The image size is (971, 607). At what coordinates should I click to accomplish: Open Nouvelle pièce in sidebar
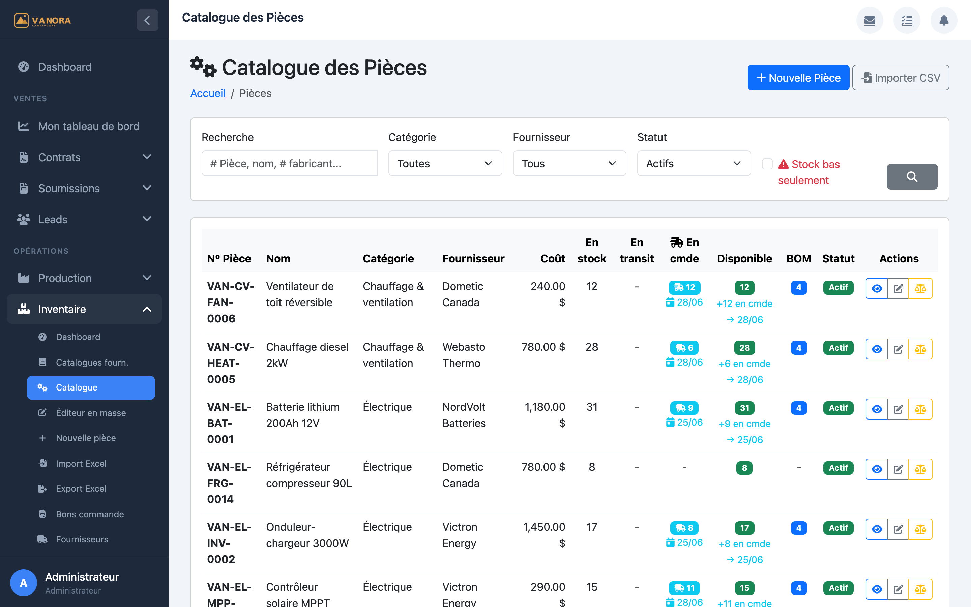[x=91, y=438]
